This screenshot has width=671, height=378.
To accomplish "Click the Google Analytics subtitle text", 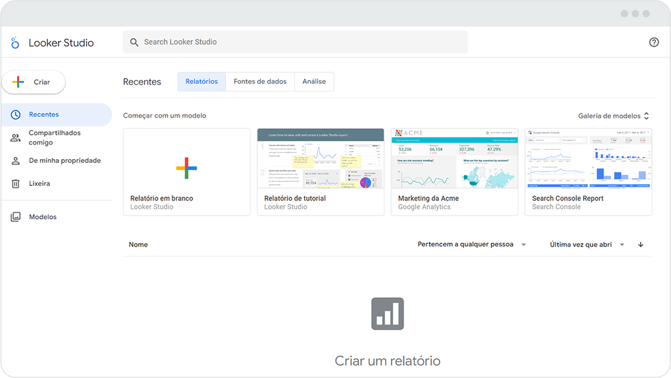I will click(x=424, y=207).
